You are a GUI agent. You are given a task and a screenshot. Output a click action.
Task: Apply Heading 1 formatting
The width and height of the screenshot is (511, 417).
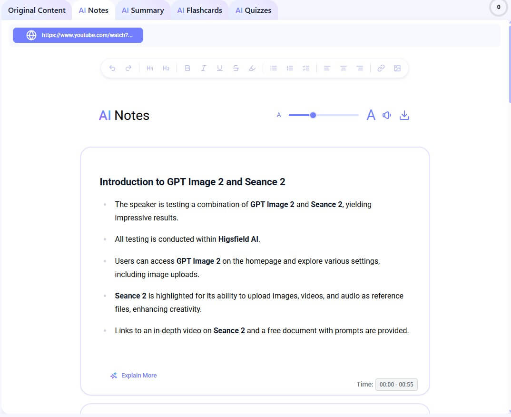[150, 68]
